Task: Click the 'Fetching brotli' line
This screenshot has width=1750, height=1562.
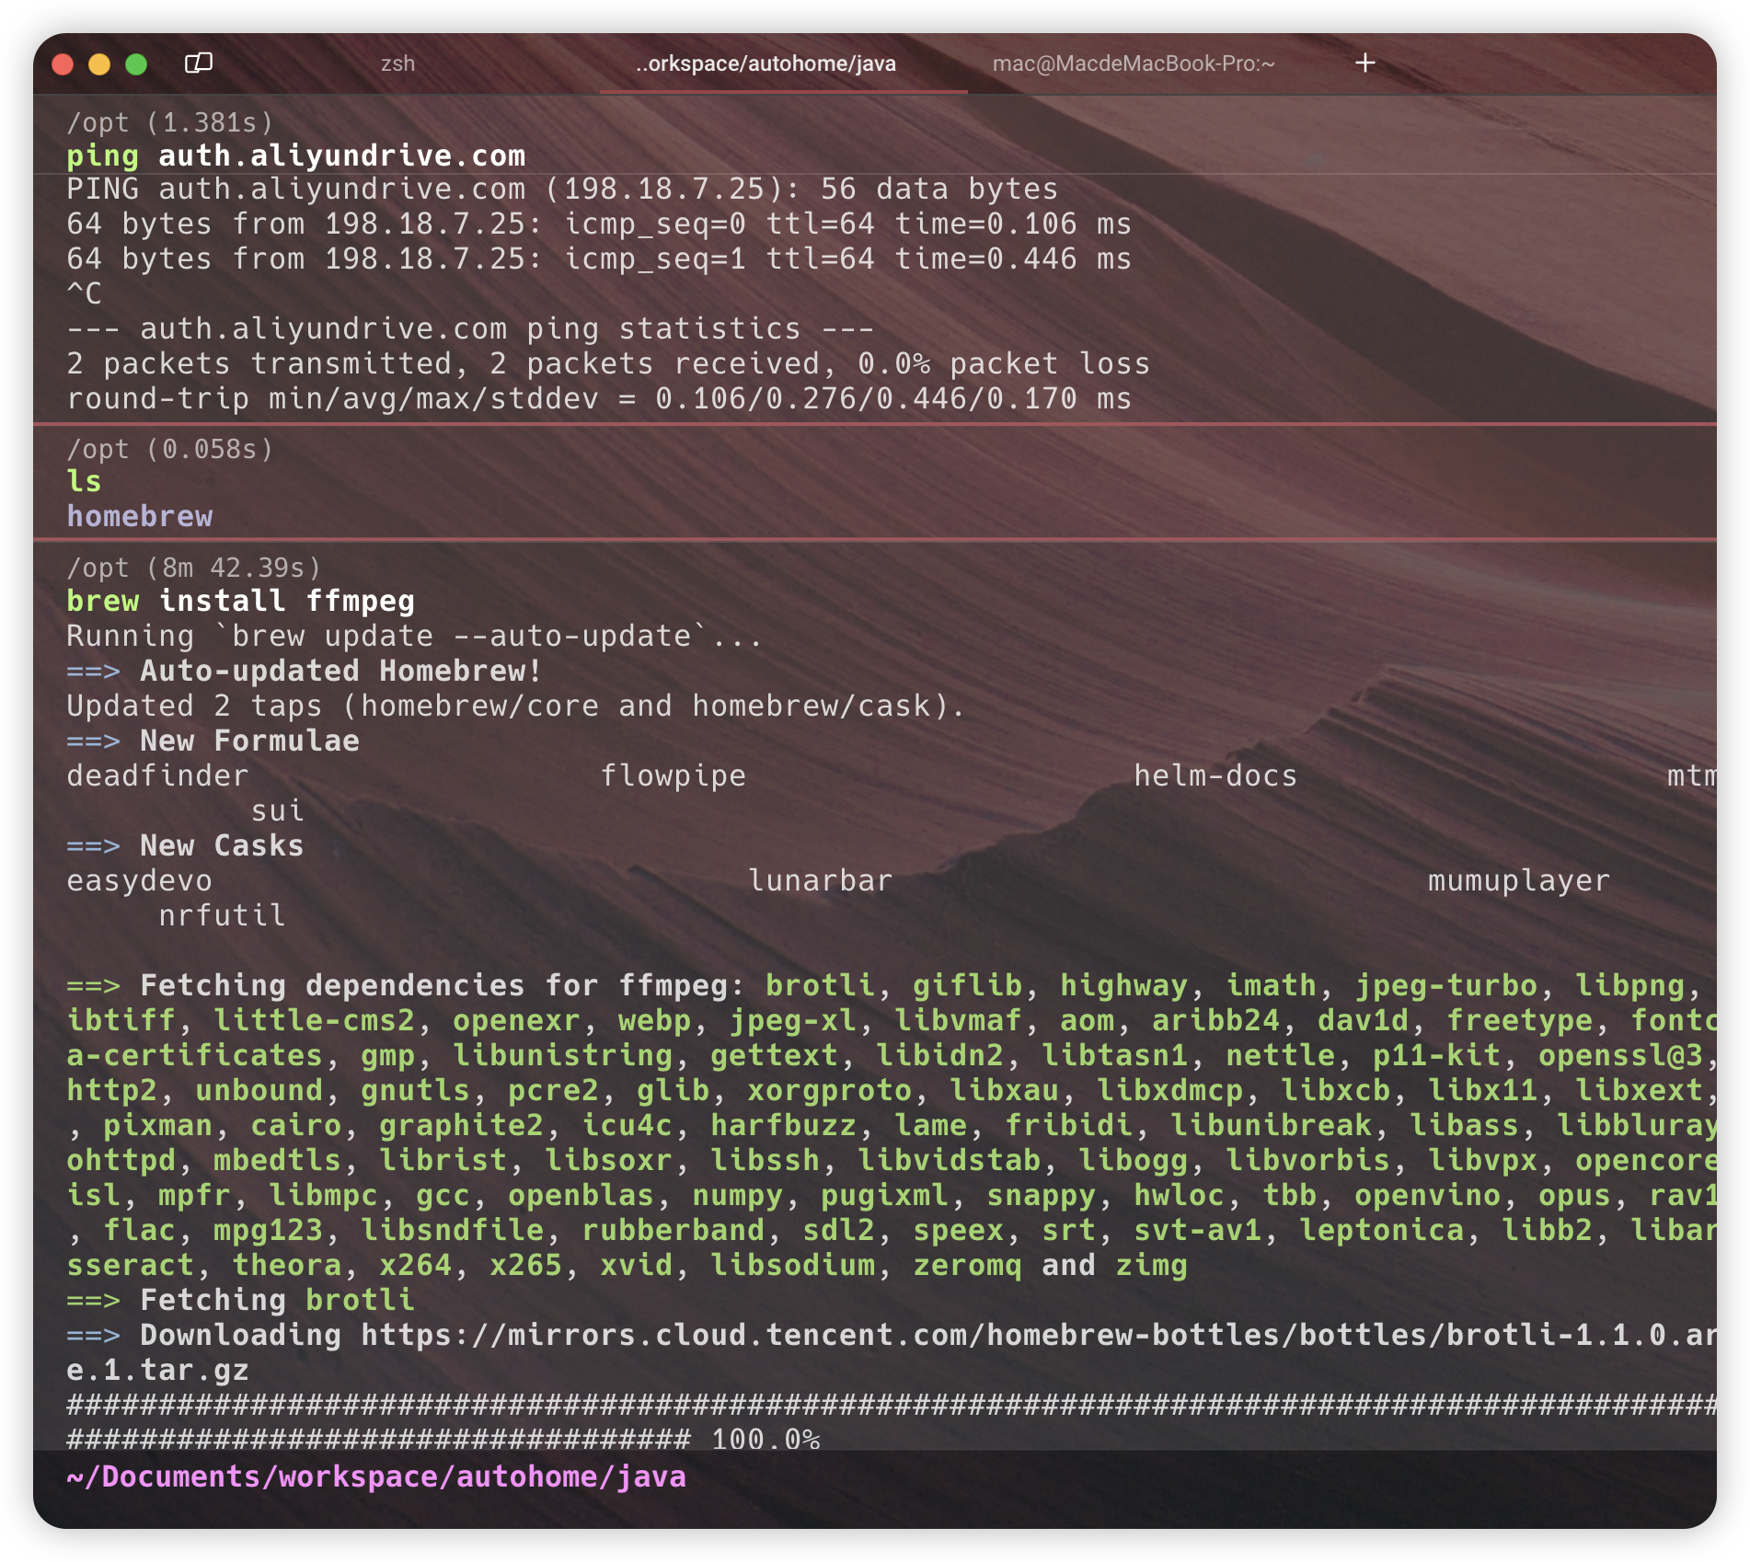Action: (240, 1300)
